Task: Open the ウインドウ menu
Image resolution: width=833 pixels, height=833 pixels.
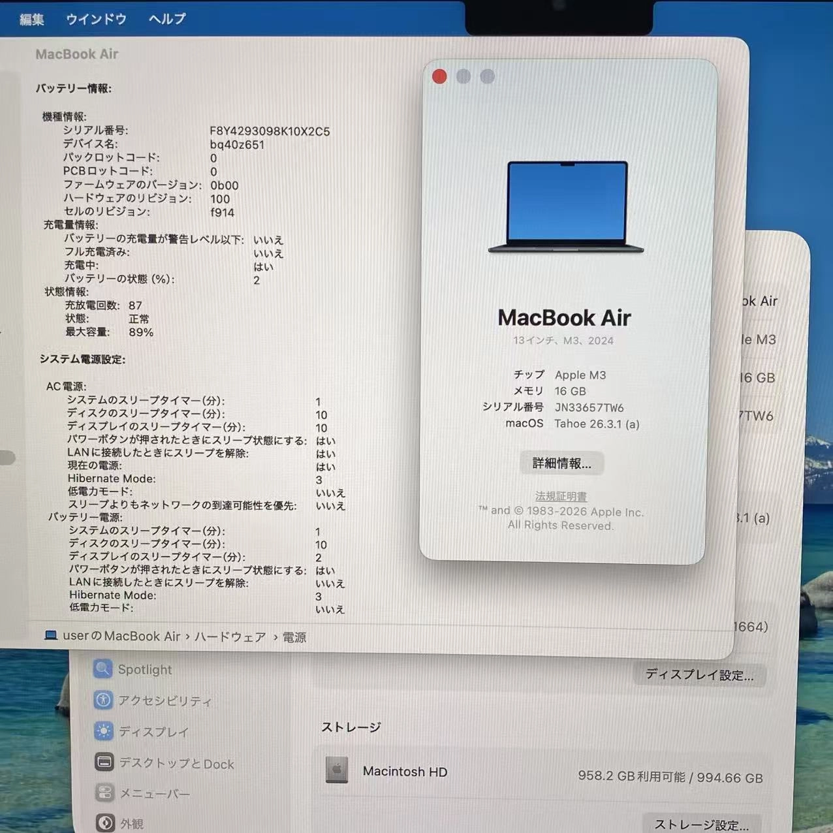Action: point(96,19)
